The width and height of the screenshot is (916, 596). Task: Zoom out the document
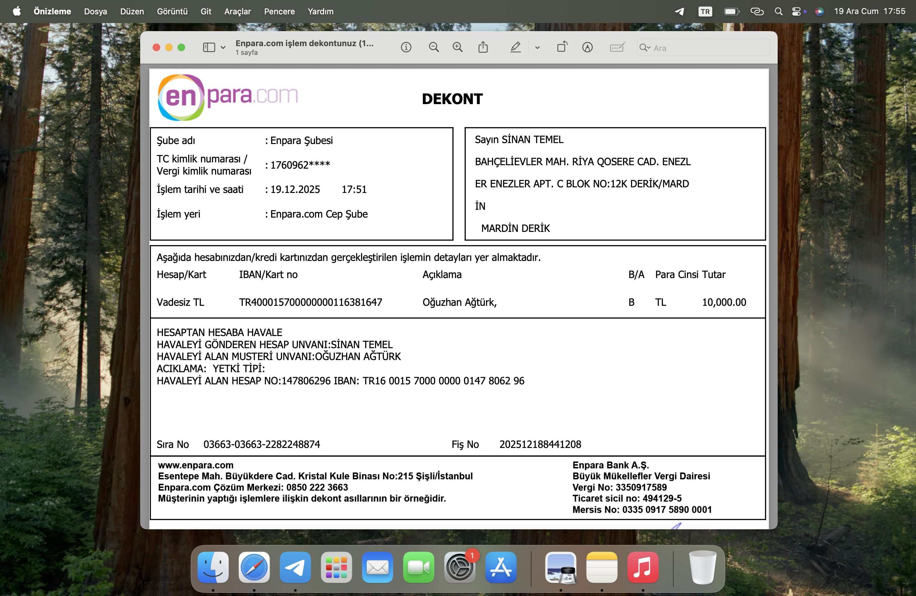coord(434,47)
